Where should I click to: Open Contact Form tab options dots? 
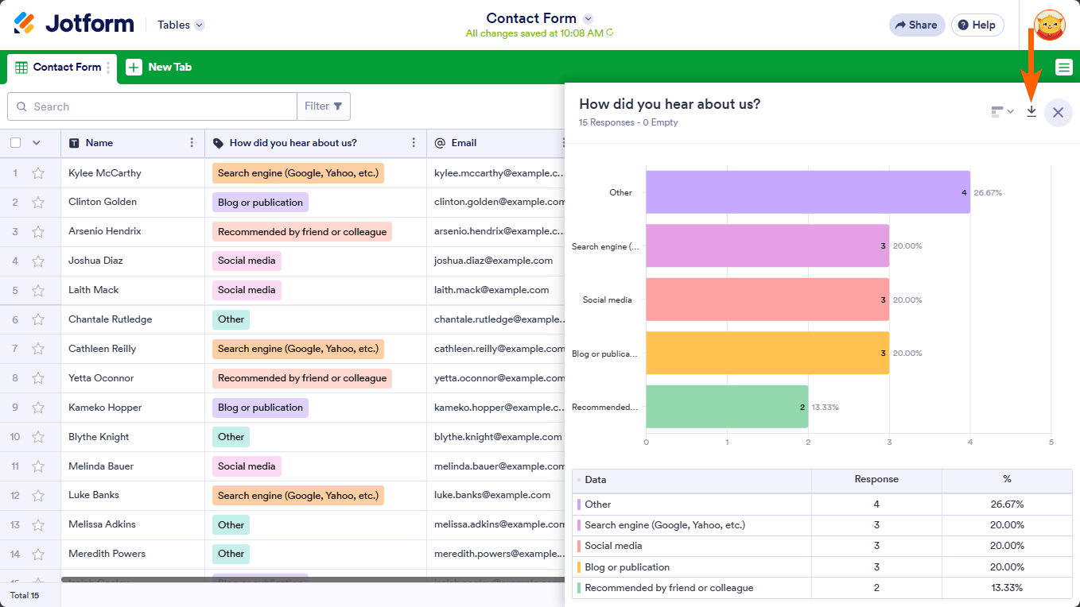click(x=109, y=68)
